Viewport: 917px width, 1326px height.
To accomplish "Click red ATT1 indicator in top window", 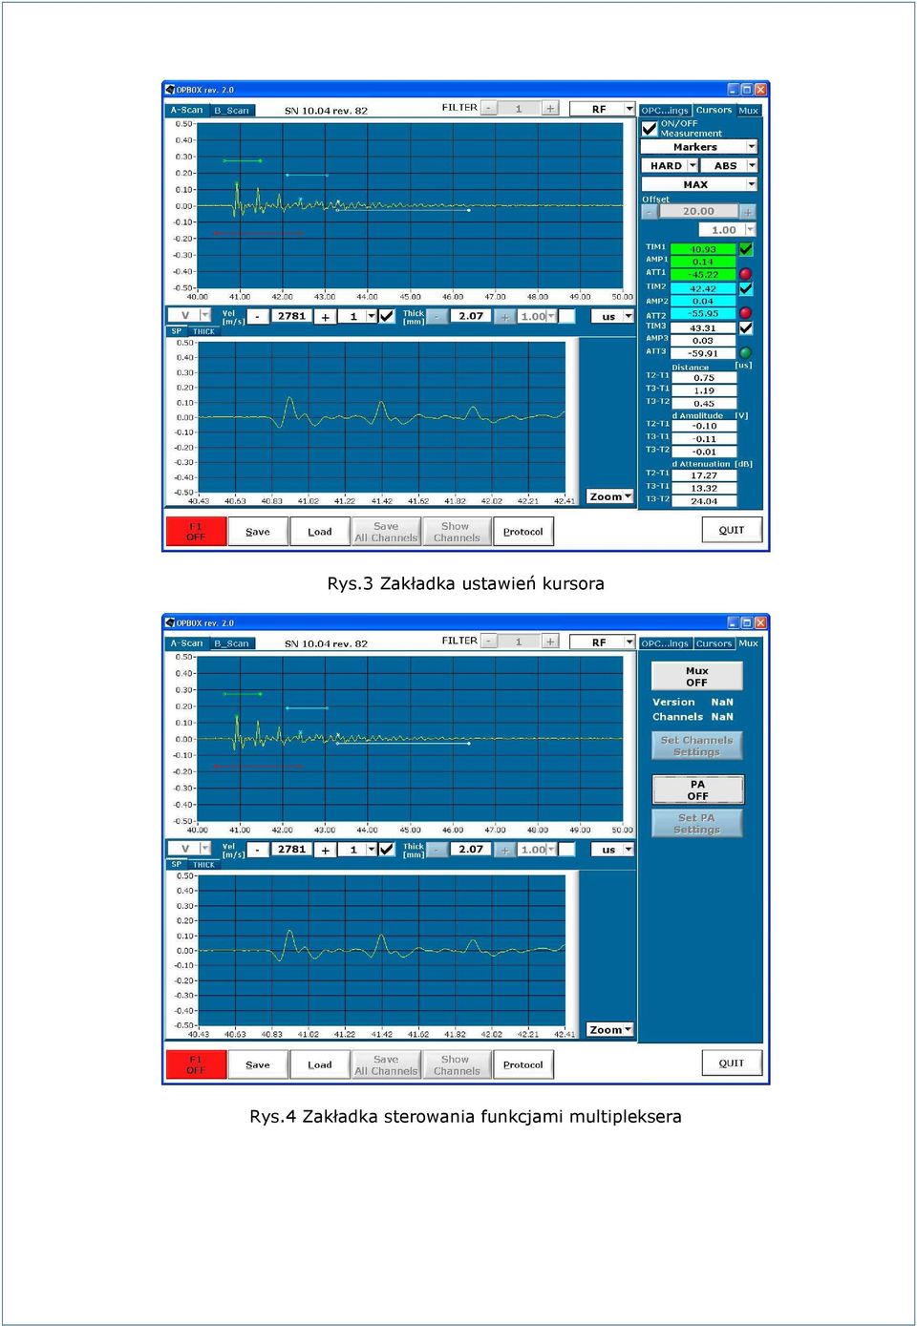I will click(x=746, y=274).
